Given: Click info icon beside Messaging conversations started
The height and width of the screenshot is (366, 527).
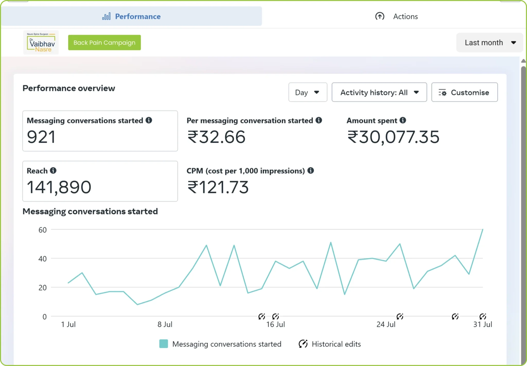Looking at the screenshot, I should 149,120.
